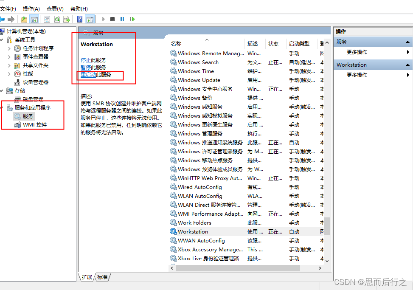This screenshot has height=290, width=413.
Task: Click the WLAN AutoConfig gear icon
Action: point(173,196)
